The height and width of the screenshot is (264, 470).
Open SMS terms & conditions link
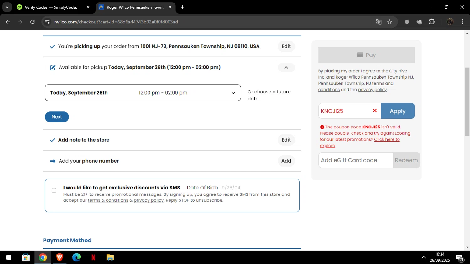[x=108, y=200]
